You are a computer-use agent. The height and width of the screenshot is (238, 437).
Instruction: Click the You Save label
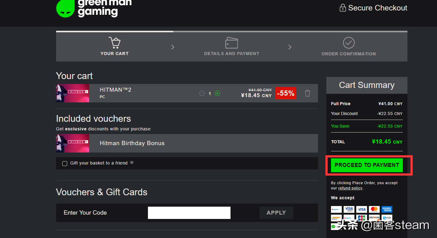[340, 126]
